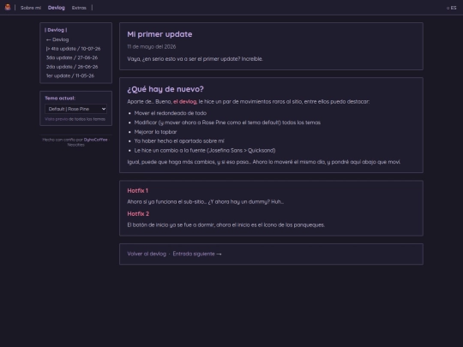This screenshot has width=463, height=347.
Task: Go to Entrada siguiente →
Action: pyautogui.click(x=197, y=254)
